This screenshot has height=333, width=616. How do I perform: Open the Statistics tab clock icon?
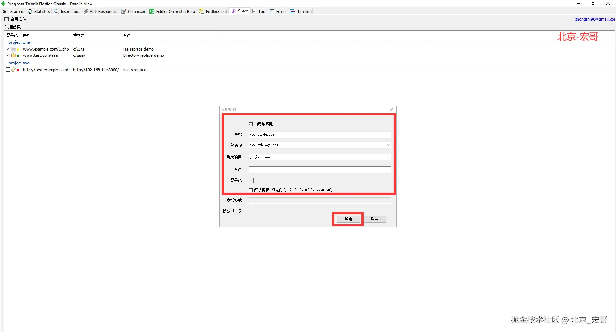tap(30, 11)
